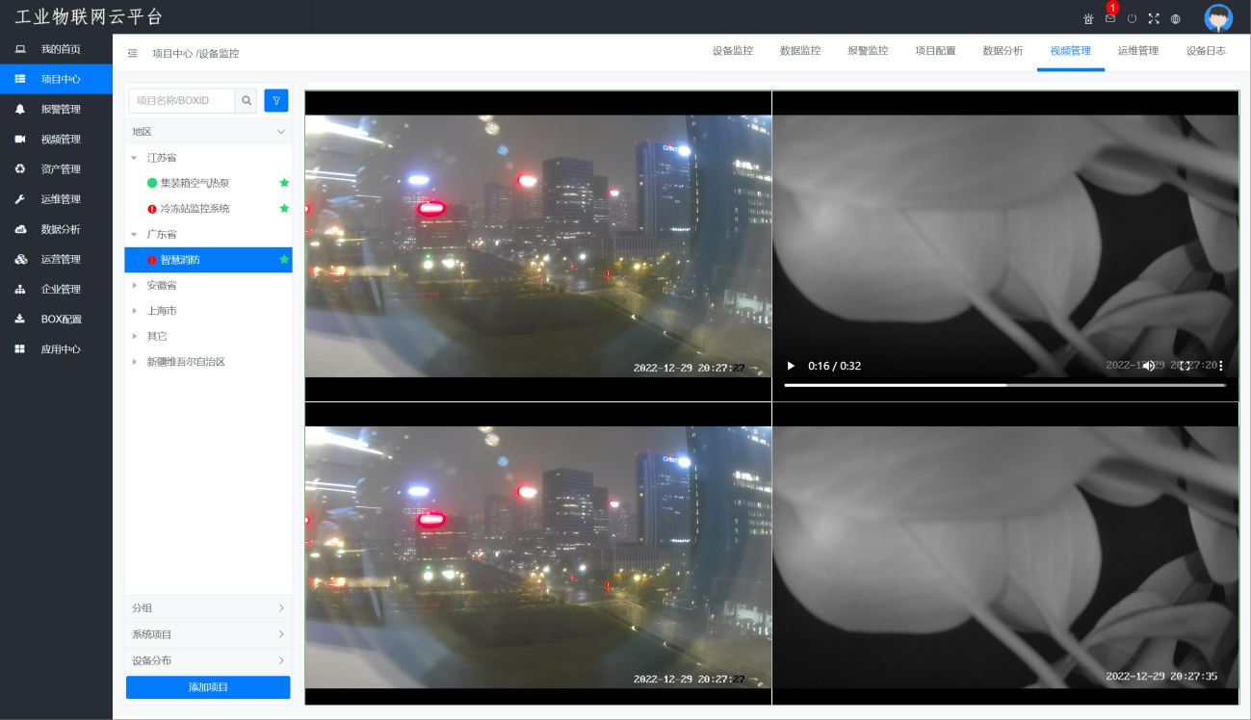
Task: Select the bottom-right plant camera feed
Action: 1005,553
